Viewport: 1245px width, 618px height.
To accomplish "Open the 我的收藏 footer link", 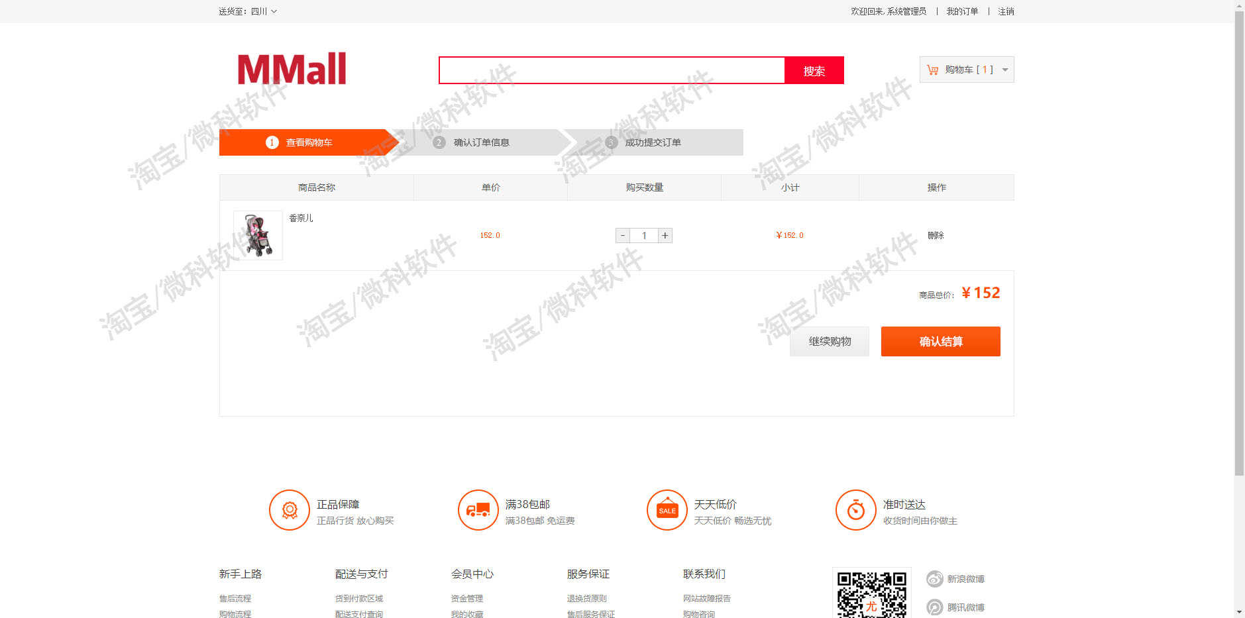I will pyautogui.click(x=467, y=614).
